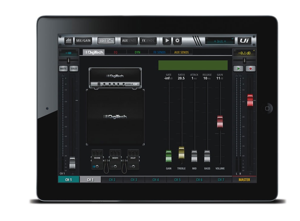
Task: Click the ATTACK 1 ms value
Action: 194,78
